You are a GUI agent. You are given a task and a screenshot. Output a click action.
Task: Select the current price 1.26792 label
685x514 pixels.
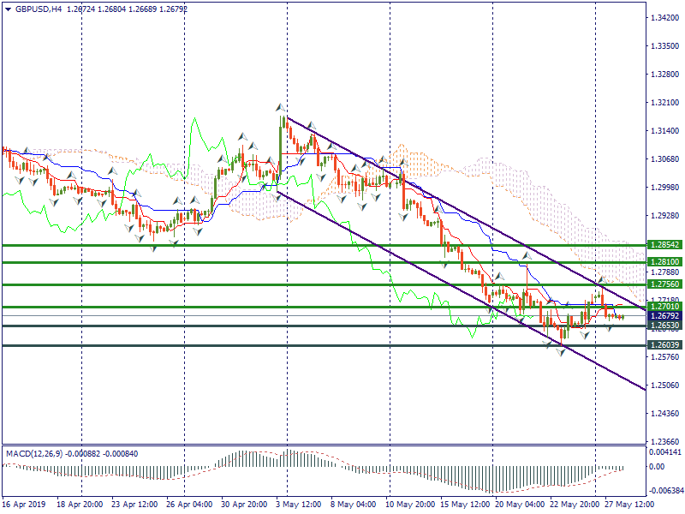click(x=664, y=316)
